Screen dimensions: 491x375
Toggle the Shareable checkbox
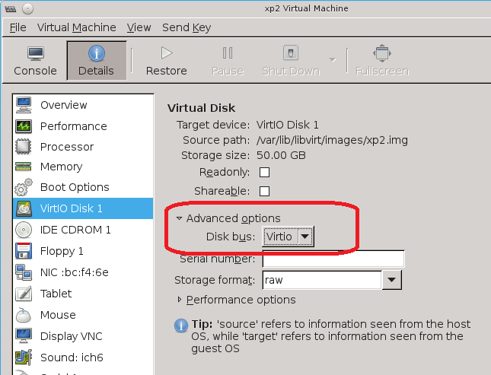265,191
